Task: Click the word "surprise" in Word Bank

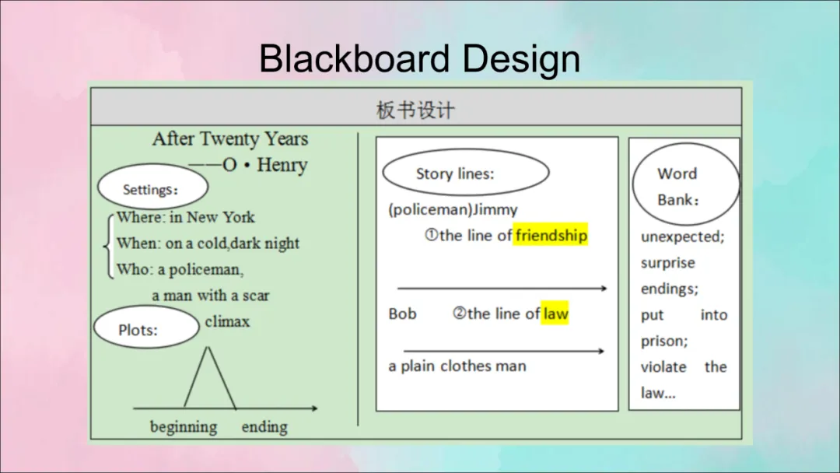Action: click(x=667, y=263)
